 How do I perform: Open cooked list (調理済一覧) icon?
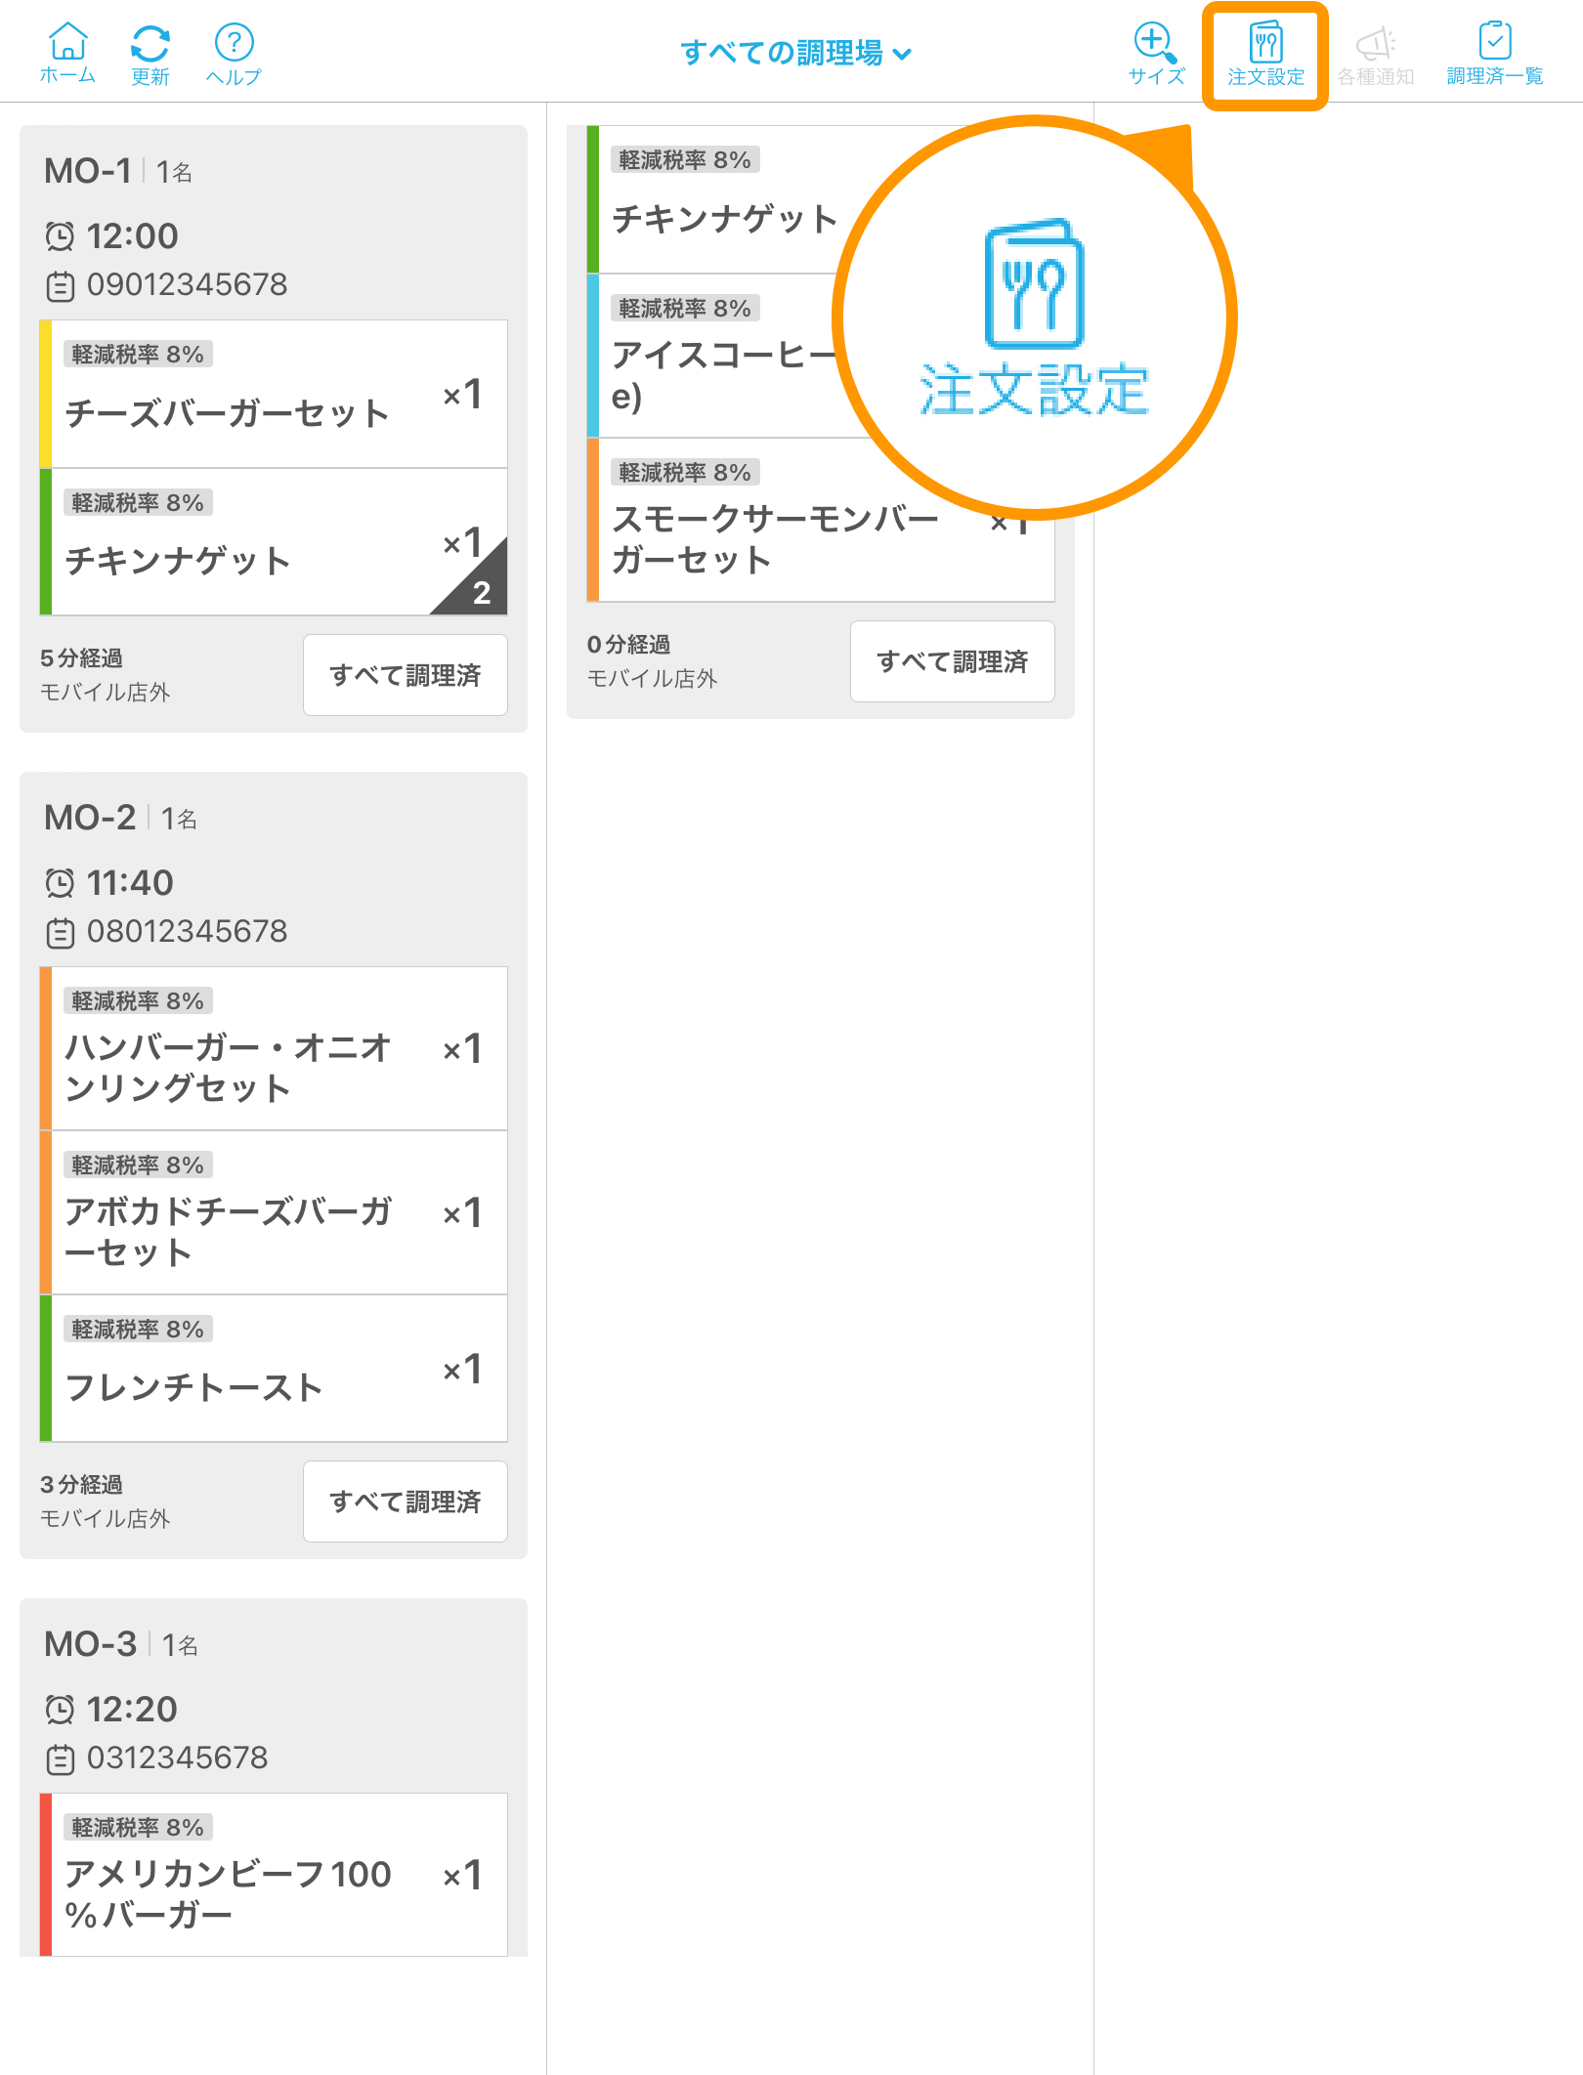1494,55
